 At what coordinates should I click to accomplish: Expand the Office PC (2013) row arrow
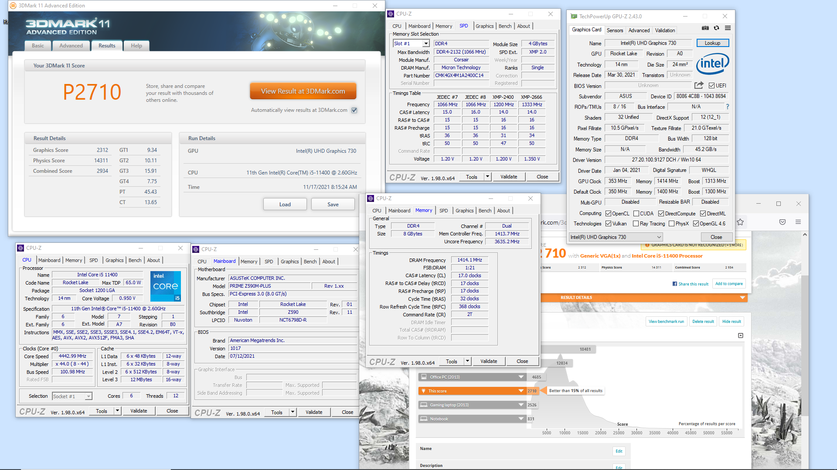pos(521,377)
